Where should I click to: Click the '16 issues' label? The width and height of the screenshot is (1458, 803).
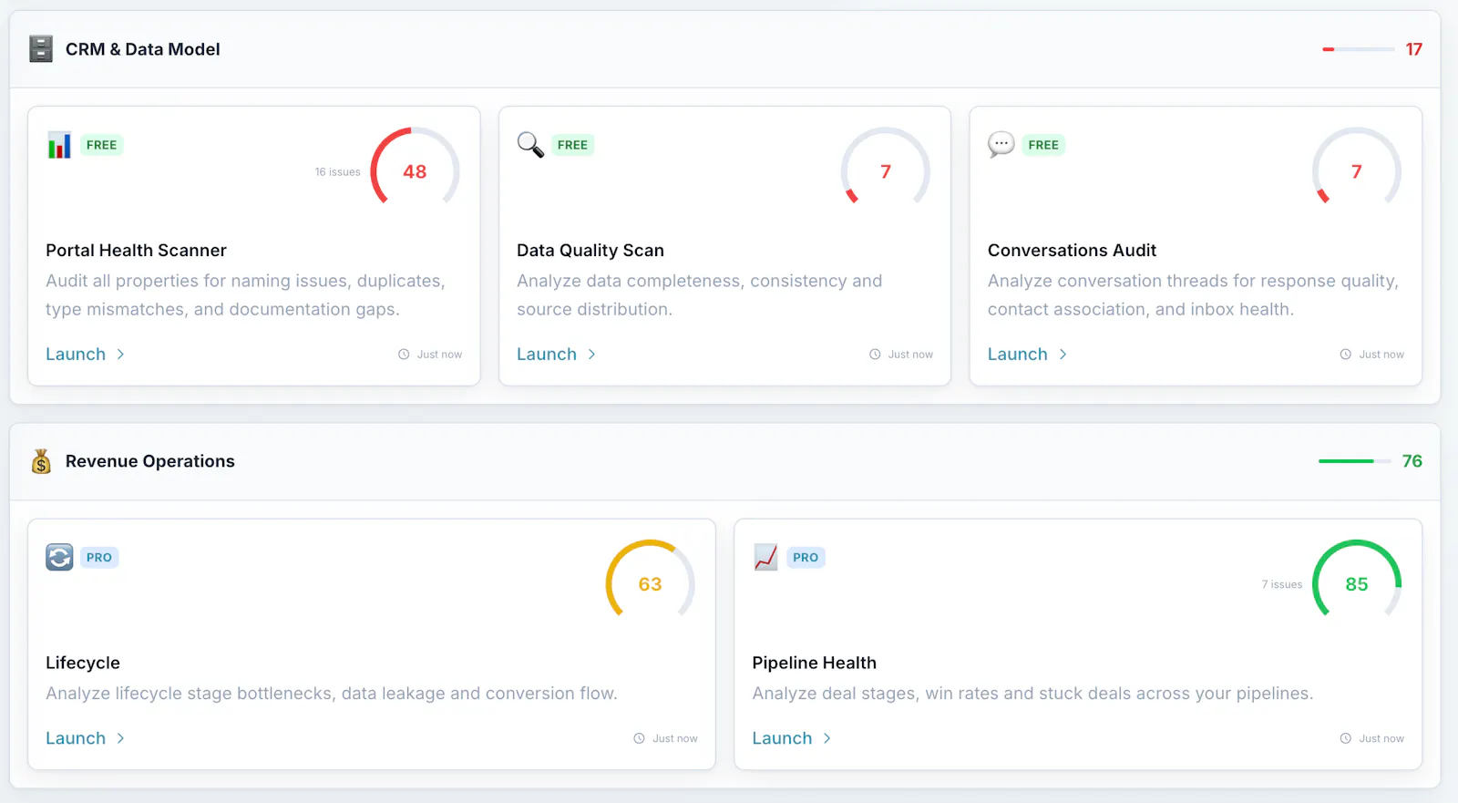click(337, 172)
